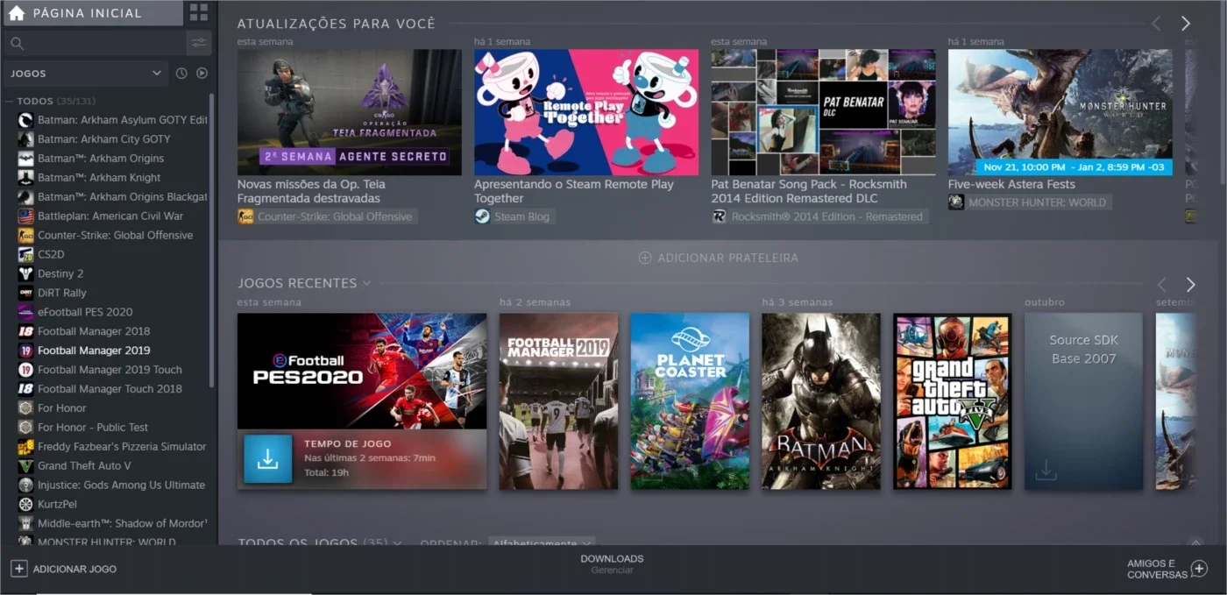Click DiRT Rally icon in list
This screenshot has width=1227, height=595.
coord(25,293)
